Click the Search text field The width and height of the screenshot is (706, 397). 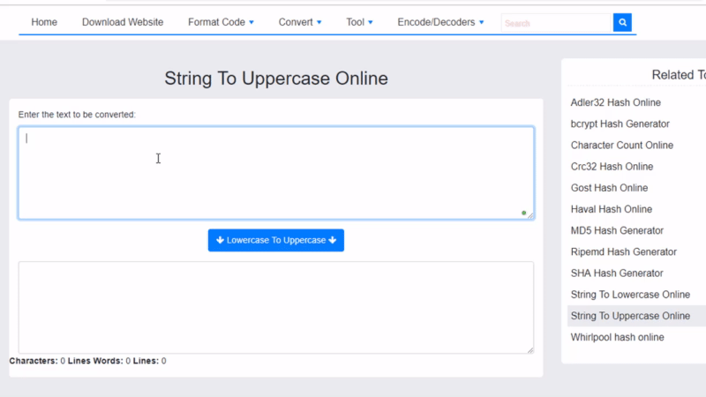click(x=557, y=23)
